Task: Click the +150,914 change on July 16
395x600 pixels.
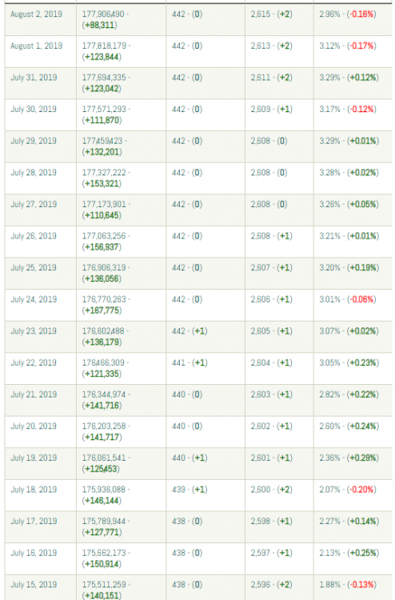Action: point(102,564)
